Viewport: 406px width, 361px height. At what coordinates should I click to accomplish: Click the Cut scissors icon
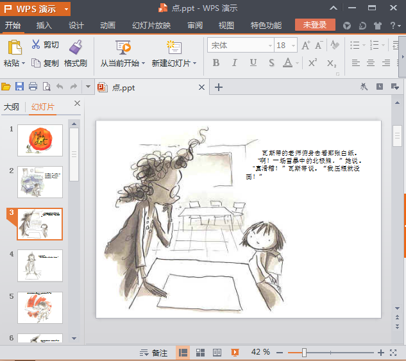coord(36,44)
